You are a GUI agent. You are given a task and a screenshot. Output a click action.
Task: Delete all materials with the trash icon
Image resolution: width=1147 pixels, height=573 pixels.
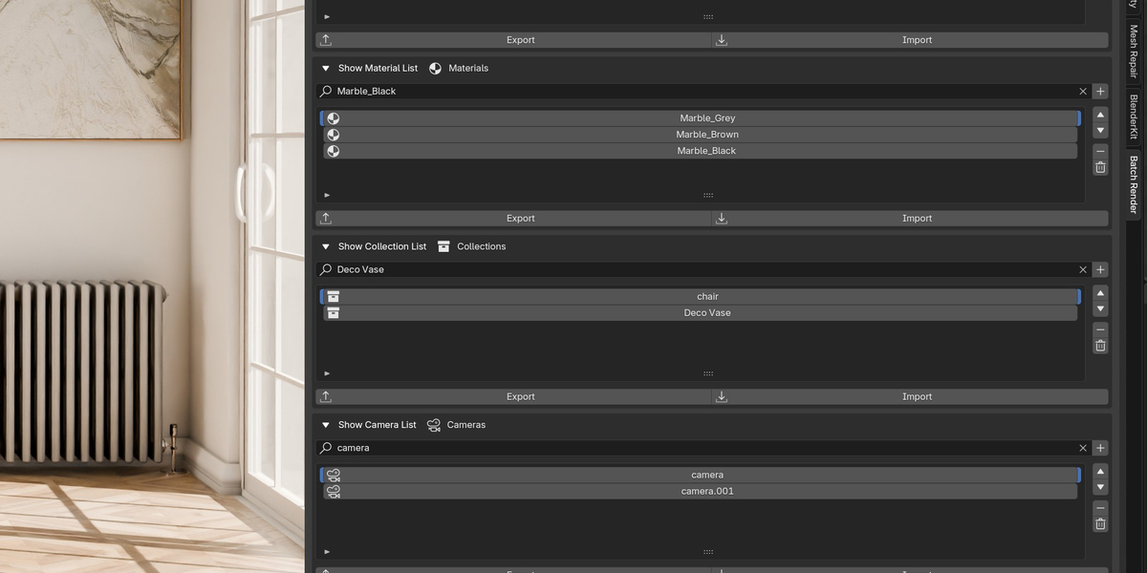(x=1100, y=167)
